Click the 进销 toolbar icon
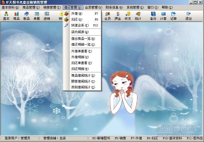Image resolution: width=204 pixels, height=142 pixels. [47, 16]
